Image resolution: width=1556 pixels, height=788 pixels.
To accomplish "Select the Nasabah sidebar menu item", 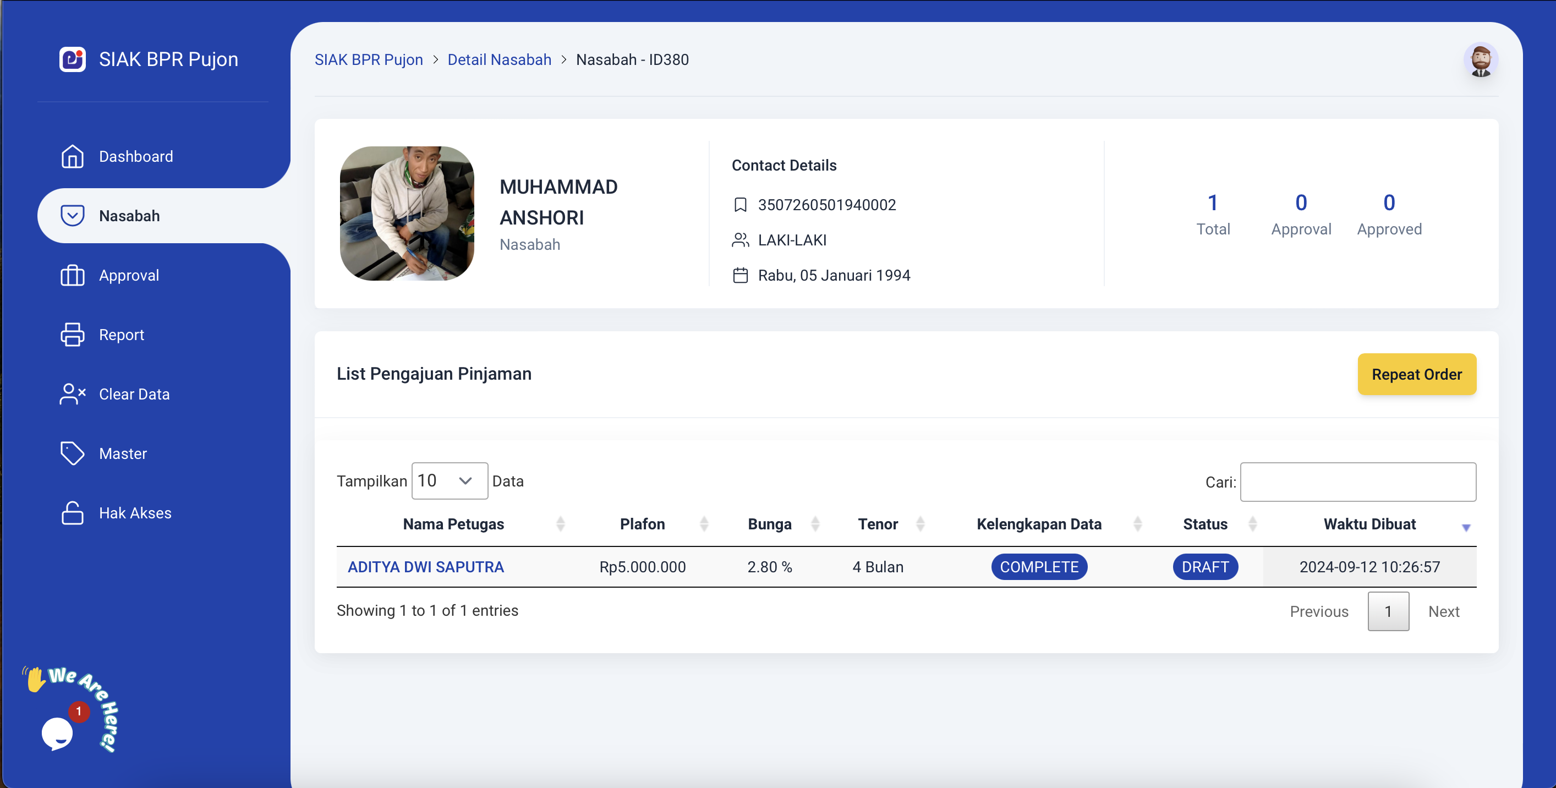I will pos(129,216).
